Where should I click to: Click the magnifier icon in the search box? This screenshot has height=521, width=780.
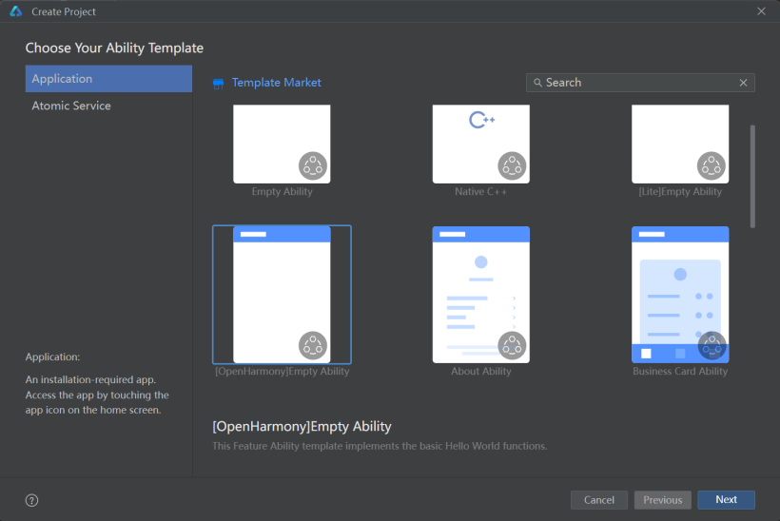coord(537,83)
